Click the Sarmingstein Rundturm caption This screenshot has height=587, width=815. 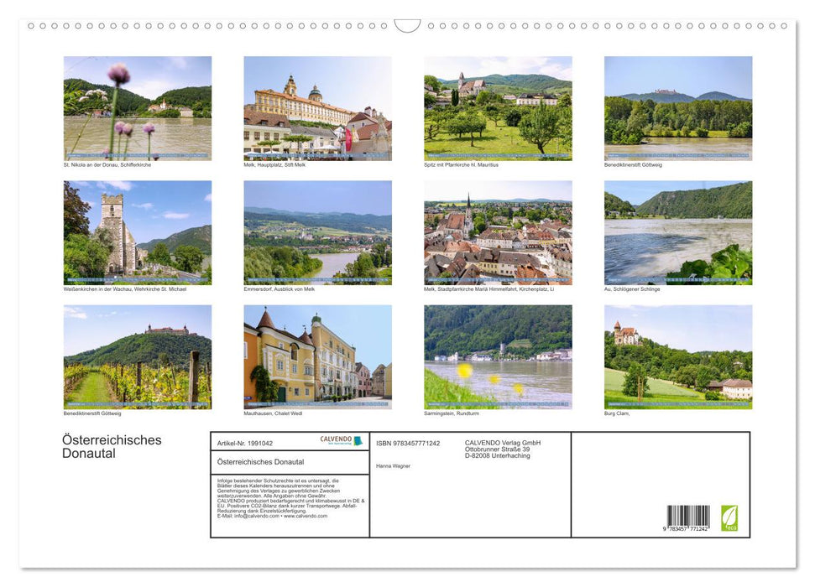point(451,412)
